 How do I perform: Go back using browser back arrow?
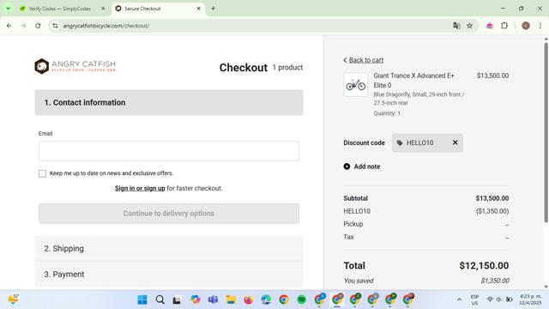pos(9,26)
